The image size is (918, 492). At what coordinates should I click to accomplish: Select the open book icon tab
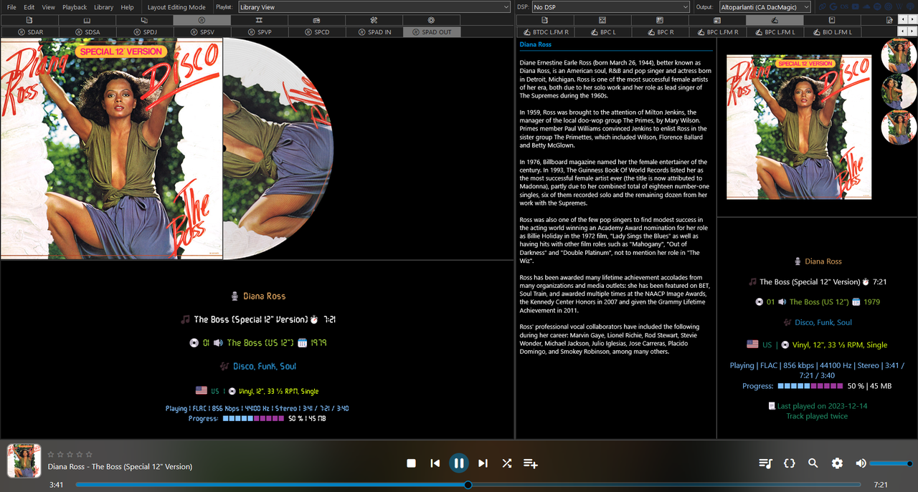[87, 20]
